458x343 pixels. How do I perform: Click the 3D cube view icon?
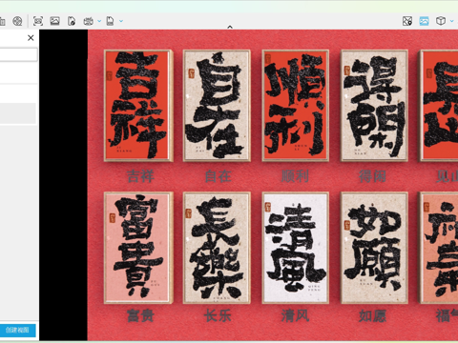click(441, 21)
